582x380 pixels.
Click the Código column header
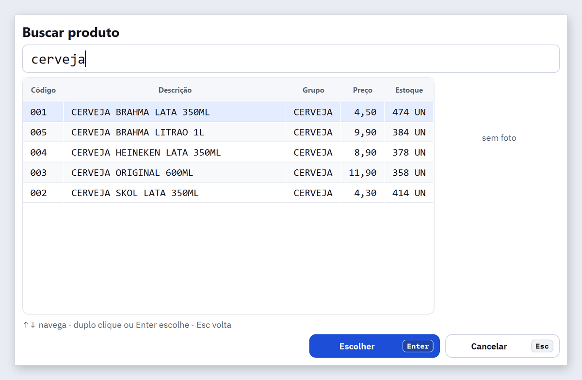click(x=43, y=90)
